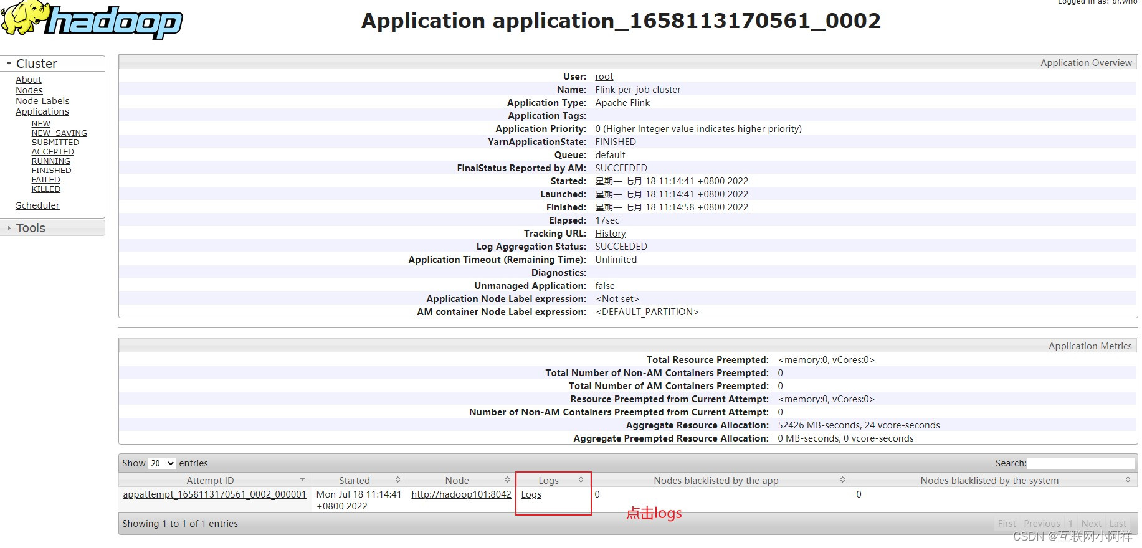Select the 'Flink per-job cluster' name value
The image size is (1142, 548).
pos(638,90)
